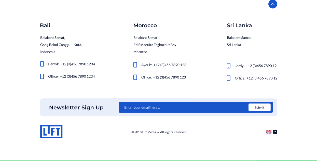
Task: Click the Office phone icon under Bali
Action: pos(42,76)
